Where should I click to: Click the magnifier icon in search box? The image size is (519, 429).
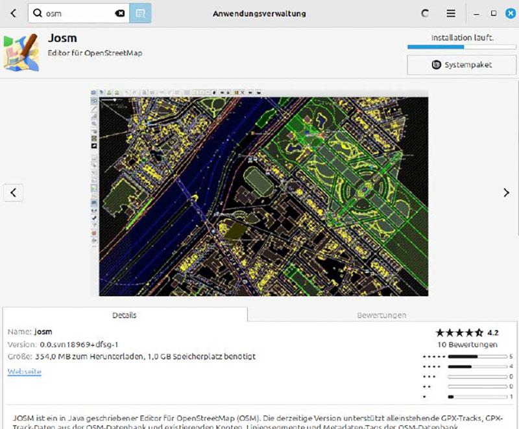[38, 13]
